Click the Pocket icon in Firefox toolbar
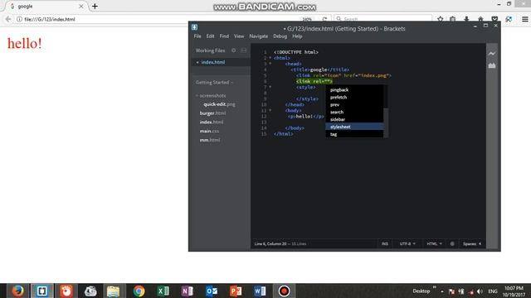The height and width of the screenshot is (298, 531). [x=494, y=19]
